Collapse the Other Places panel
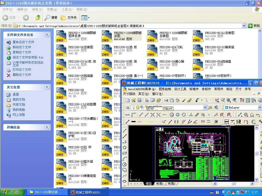 click(x=47, y=87)
